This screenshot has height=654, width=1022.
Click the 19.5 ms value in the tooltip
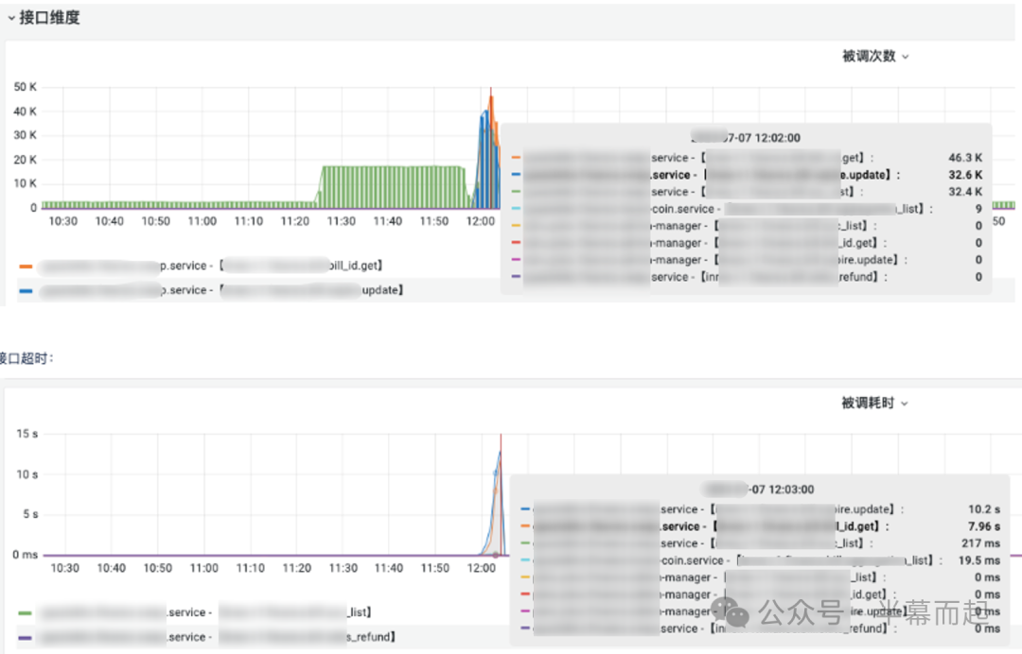[979, 560]
